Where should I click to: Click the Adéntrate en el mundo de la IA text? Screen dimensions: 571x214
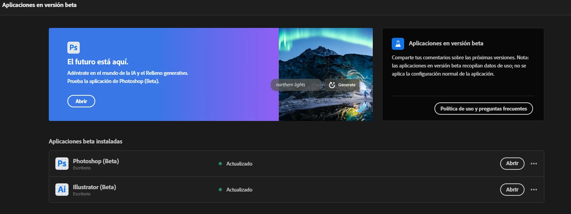coord(128,77)
